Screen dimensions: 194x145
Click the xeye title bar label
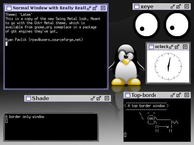click(x=147, y=7)
